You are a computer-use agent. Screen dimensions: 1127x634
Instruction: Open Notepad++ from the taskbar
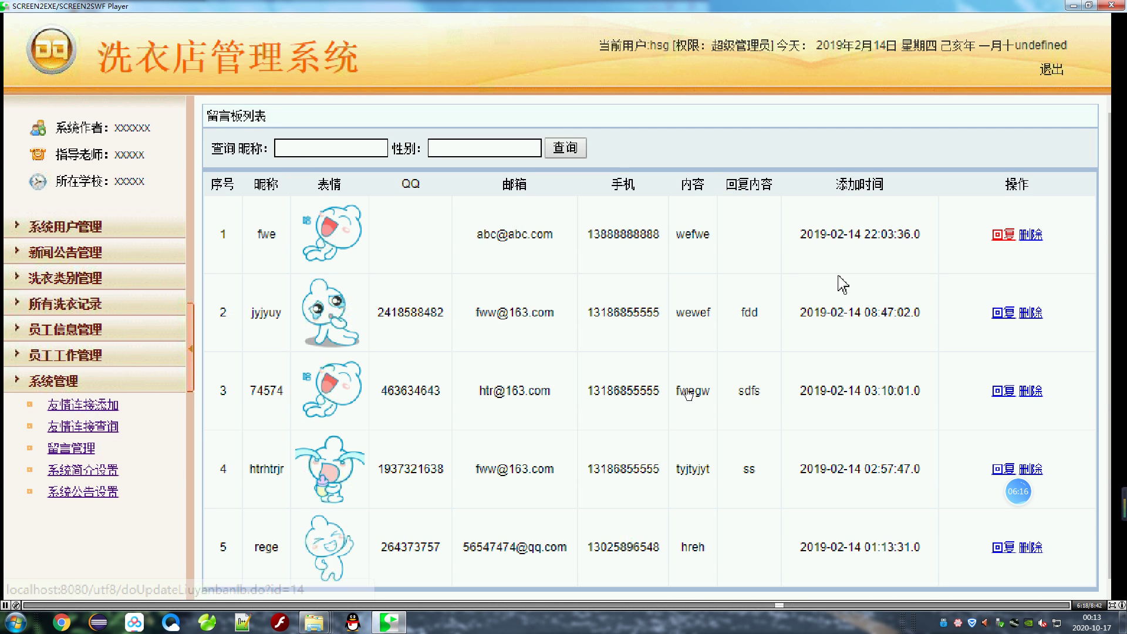click(x=243, y=622)
